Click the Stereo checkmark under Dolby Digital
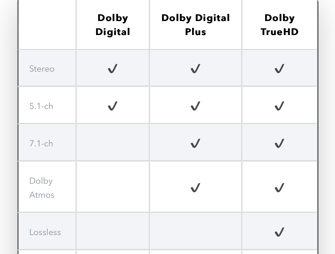 coord(113,69)
